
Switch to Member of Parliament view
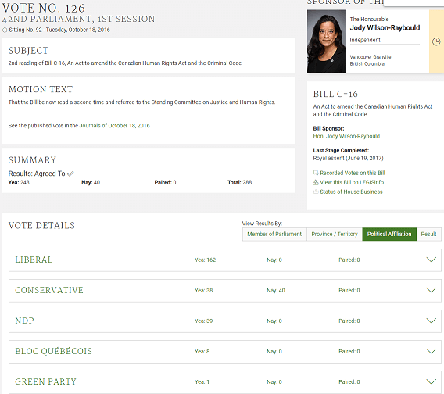click(x=274, y=235)
